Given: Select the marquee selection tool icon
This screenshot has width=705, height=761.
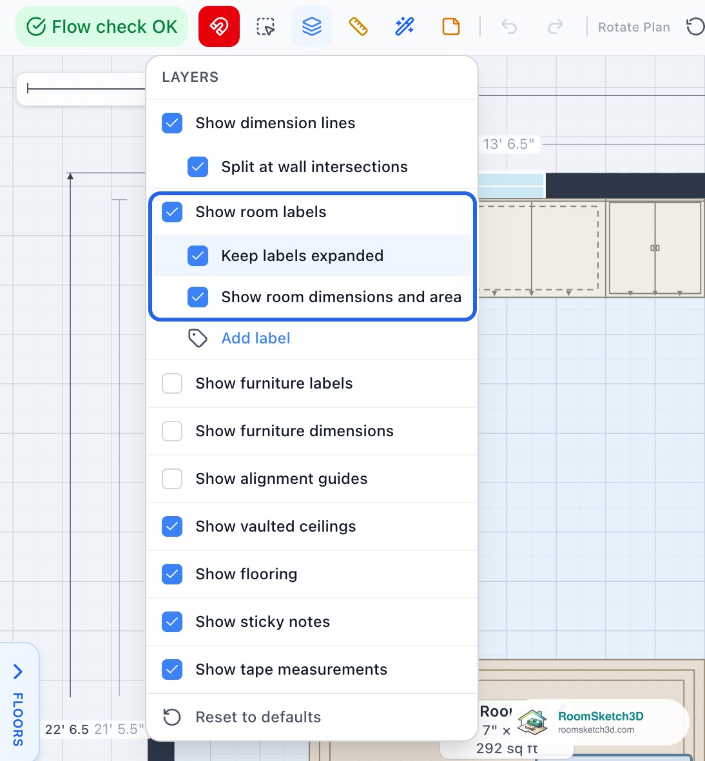Looking at the screenshot, I should (266, 26).
